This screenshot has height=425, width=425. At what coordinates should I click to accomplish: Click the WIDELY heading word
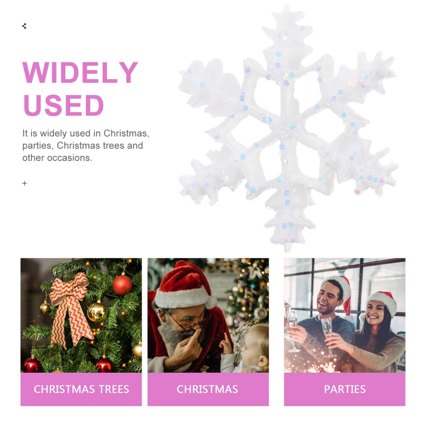[80, 72]
